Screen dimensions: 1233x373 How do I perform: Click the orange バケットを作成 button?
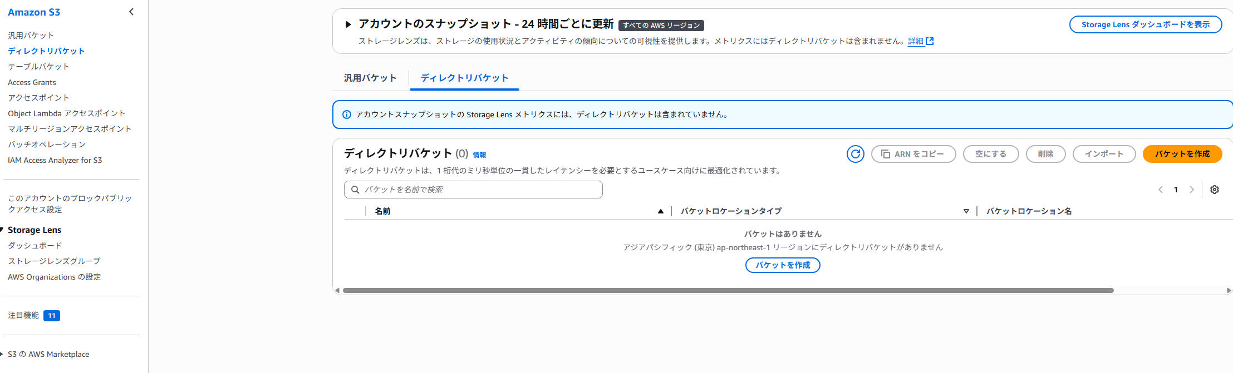coord(1182,154)
